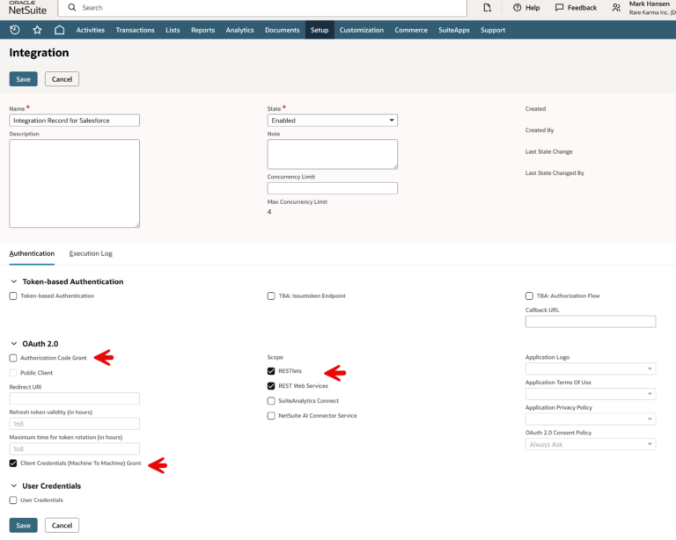Click the top Cancel button
676x540 pixels.
point(62,79)
